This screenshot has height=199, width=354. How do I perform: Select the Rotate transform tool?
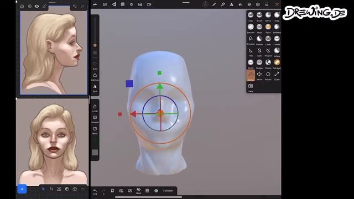pos(268,76)
